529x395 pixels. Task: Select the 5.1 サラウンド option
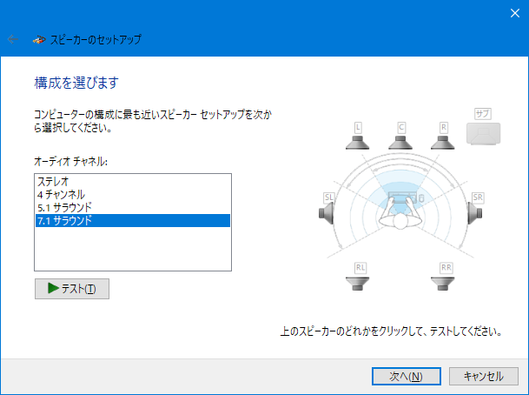tap(64, 208)
